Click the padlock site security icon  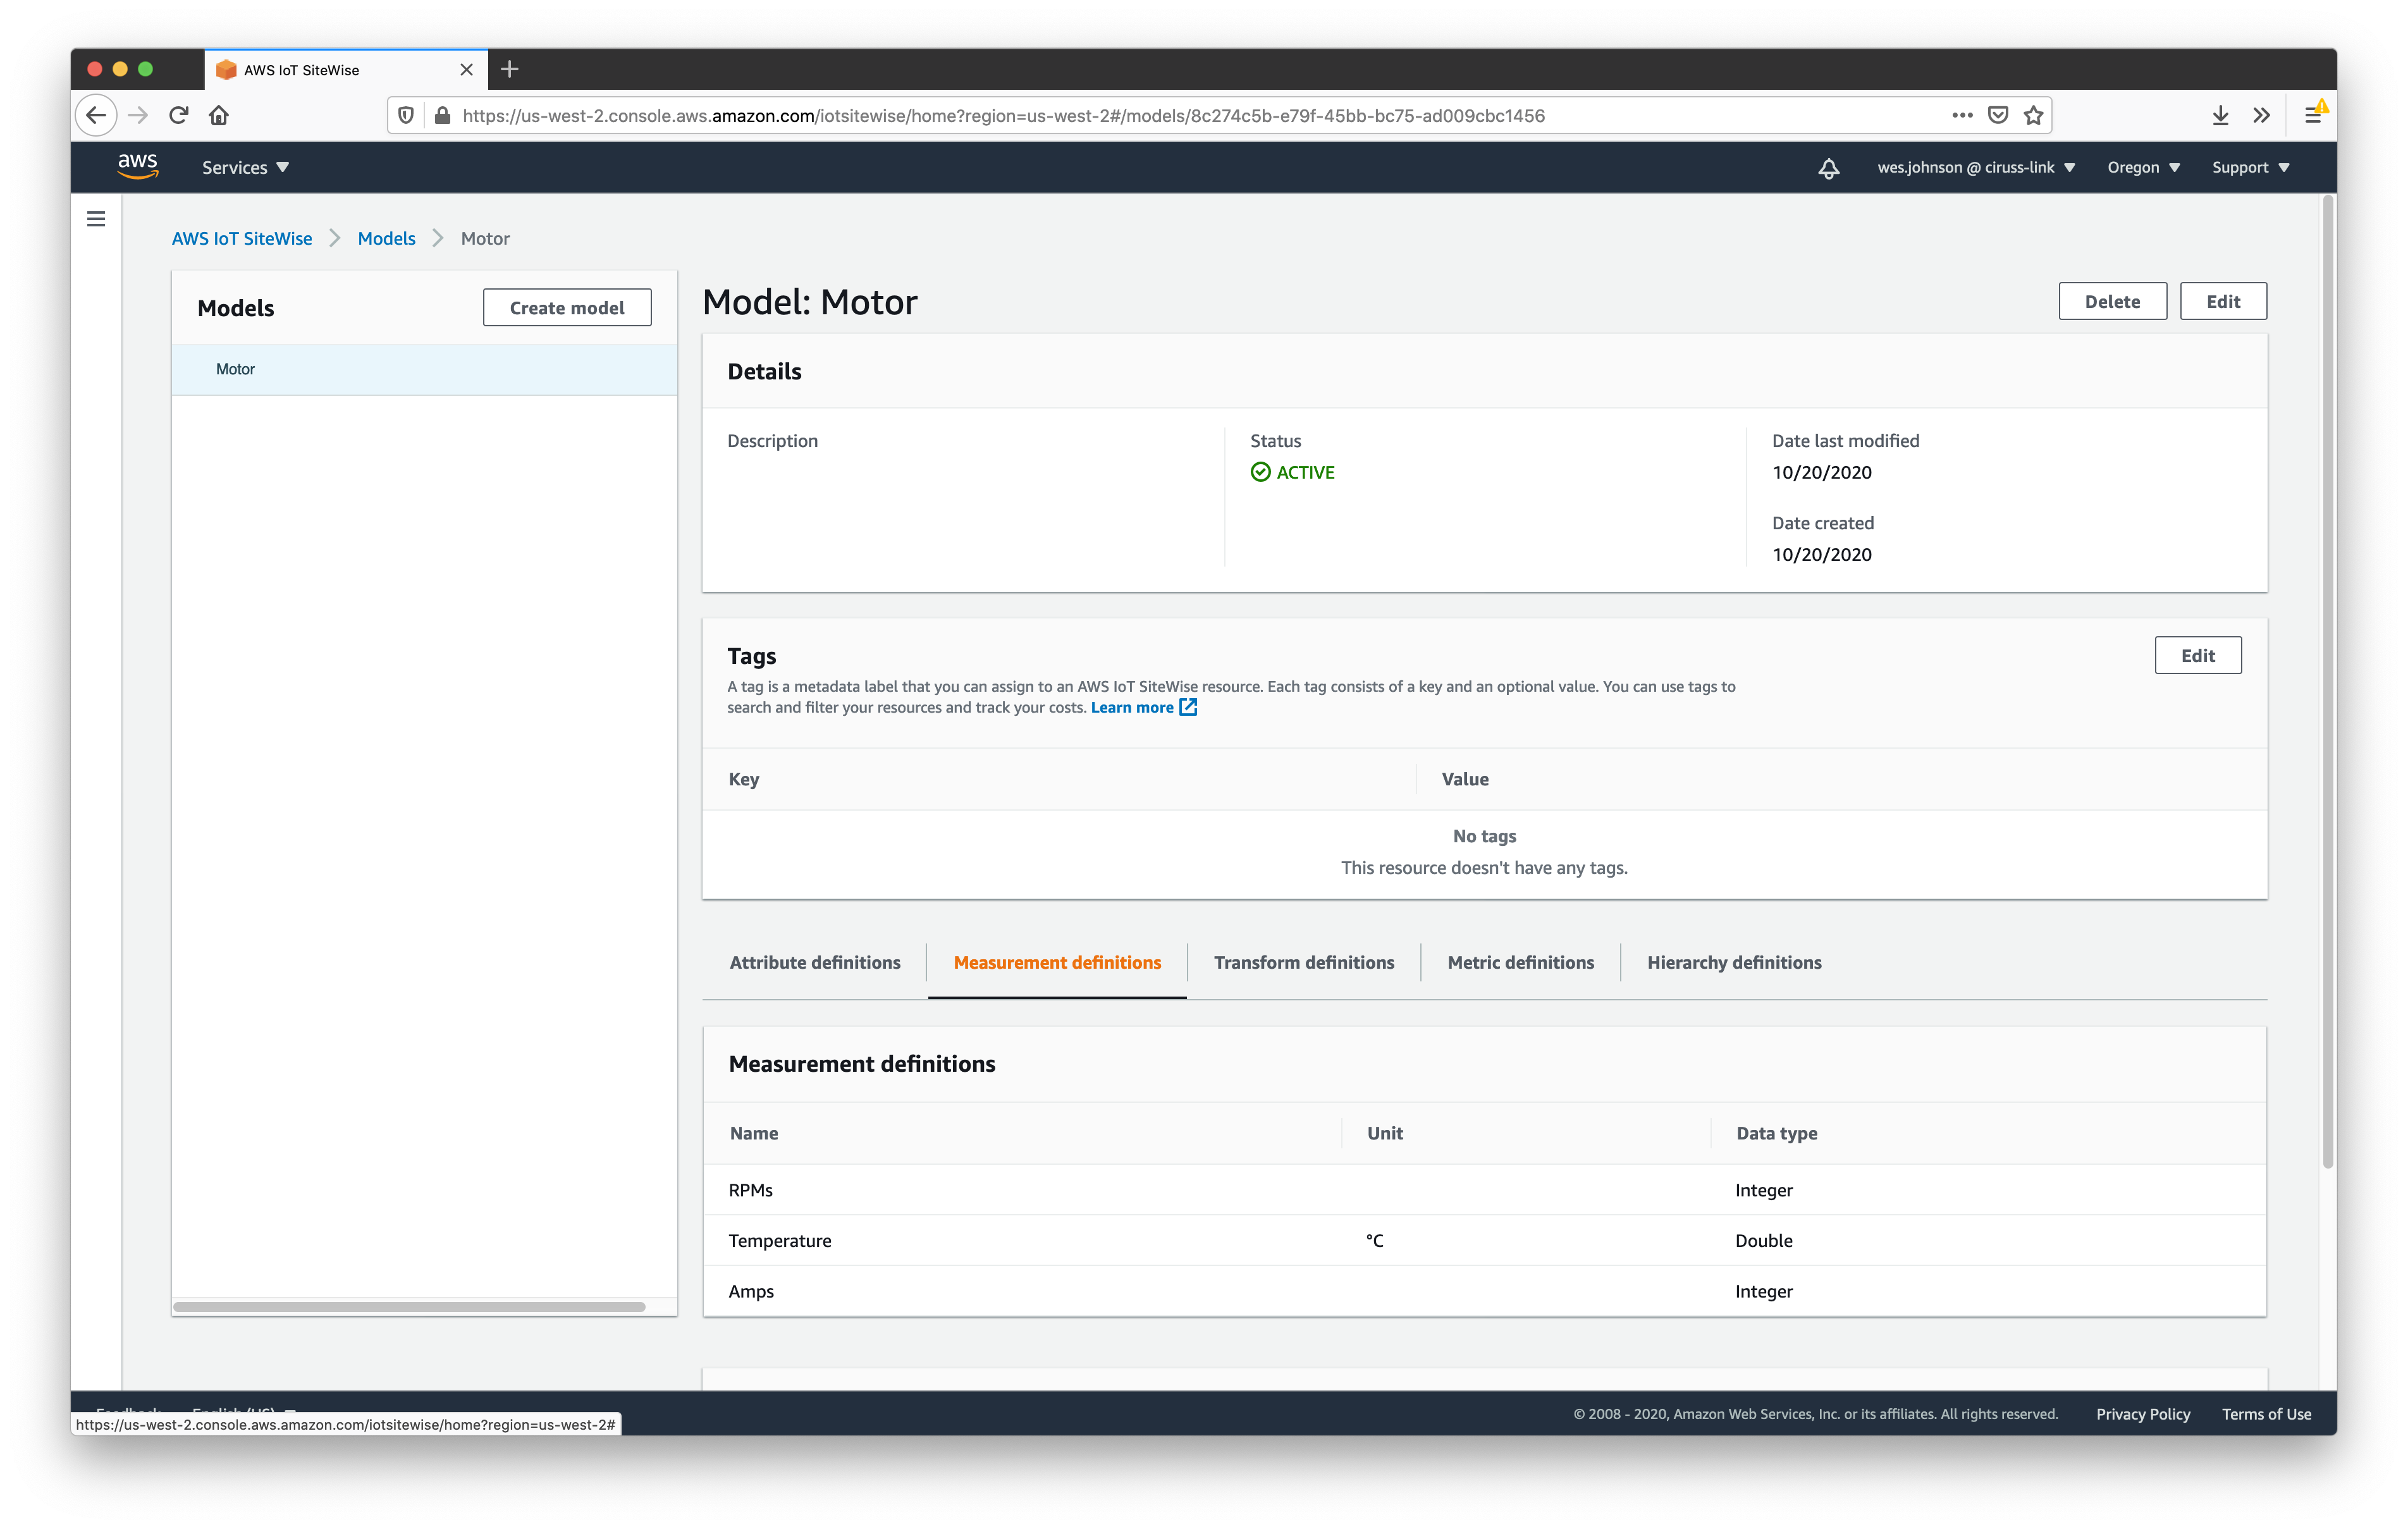[x=442, y=115]
